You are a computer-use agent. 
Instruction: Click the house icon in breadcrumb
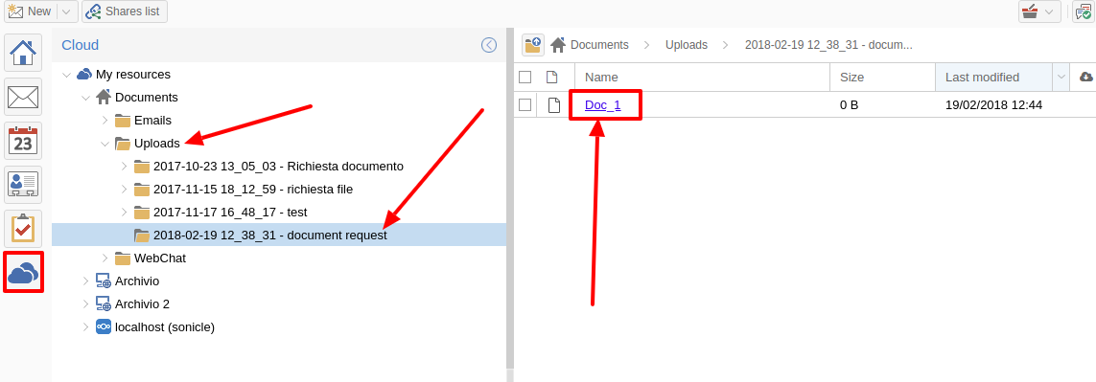click(x=558, y=45)
